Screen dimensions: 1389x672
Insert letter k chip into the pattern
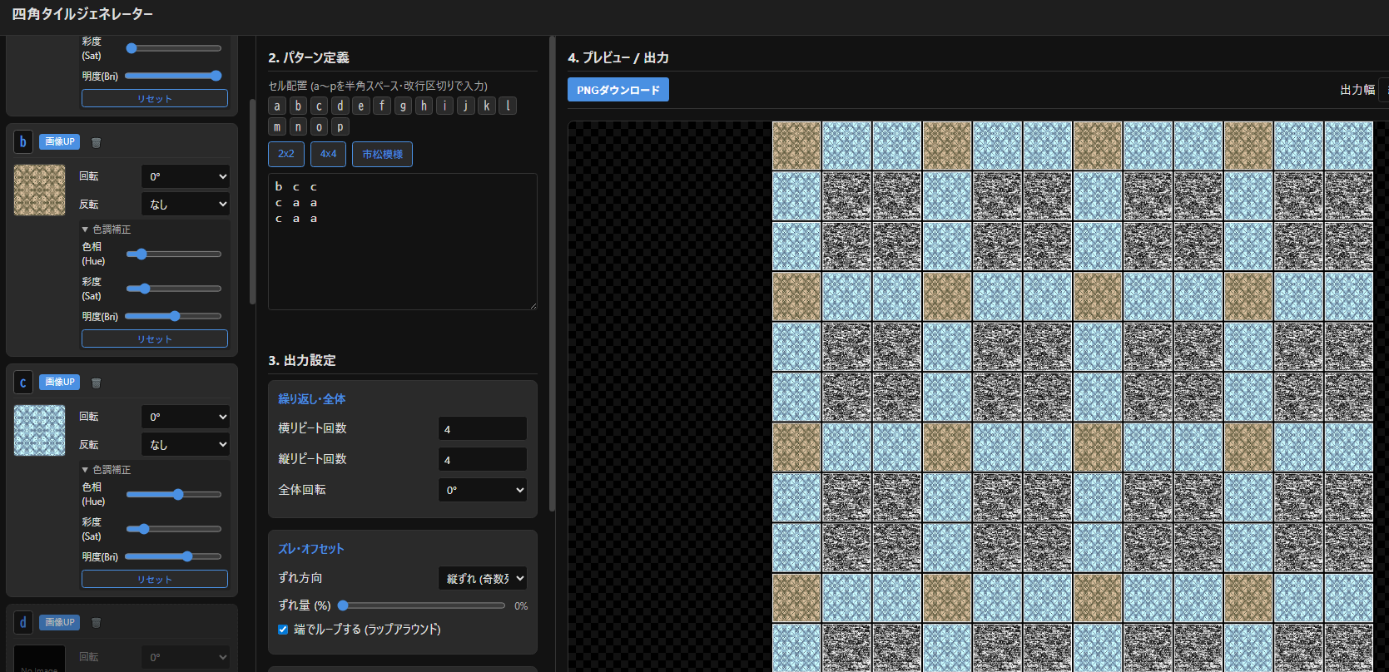[487, 106]
